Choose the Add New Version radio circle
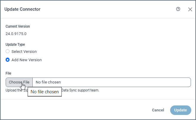This screenshot has height=120, width=196. click(x=8, y=60)
